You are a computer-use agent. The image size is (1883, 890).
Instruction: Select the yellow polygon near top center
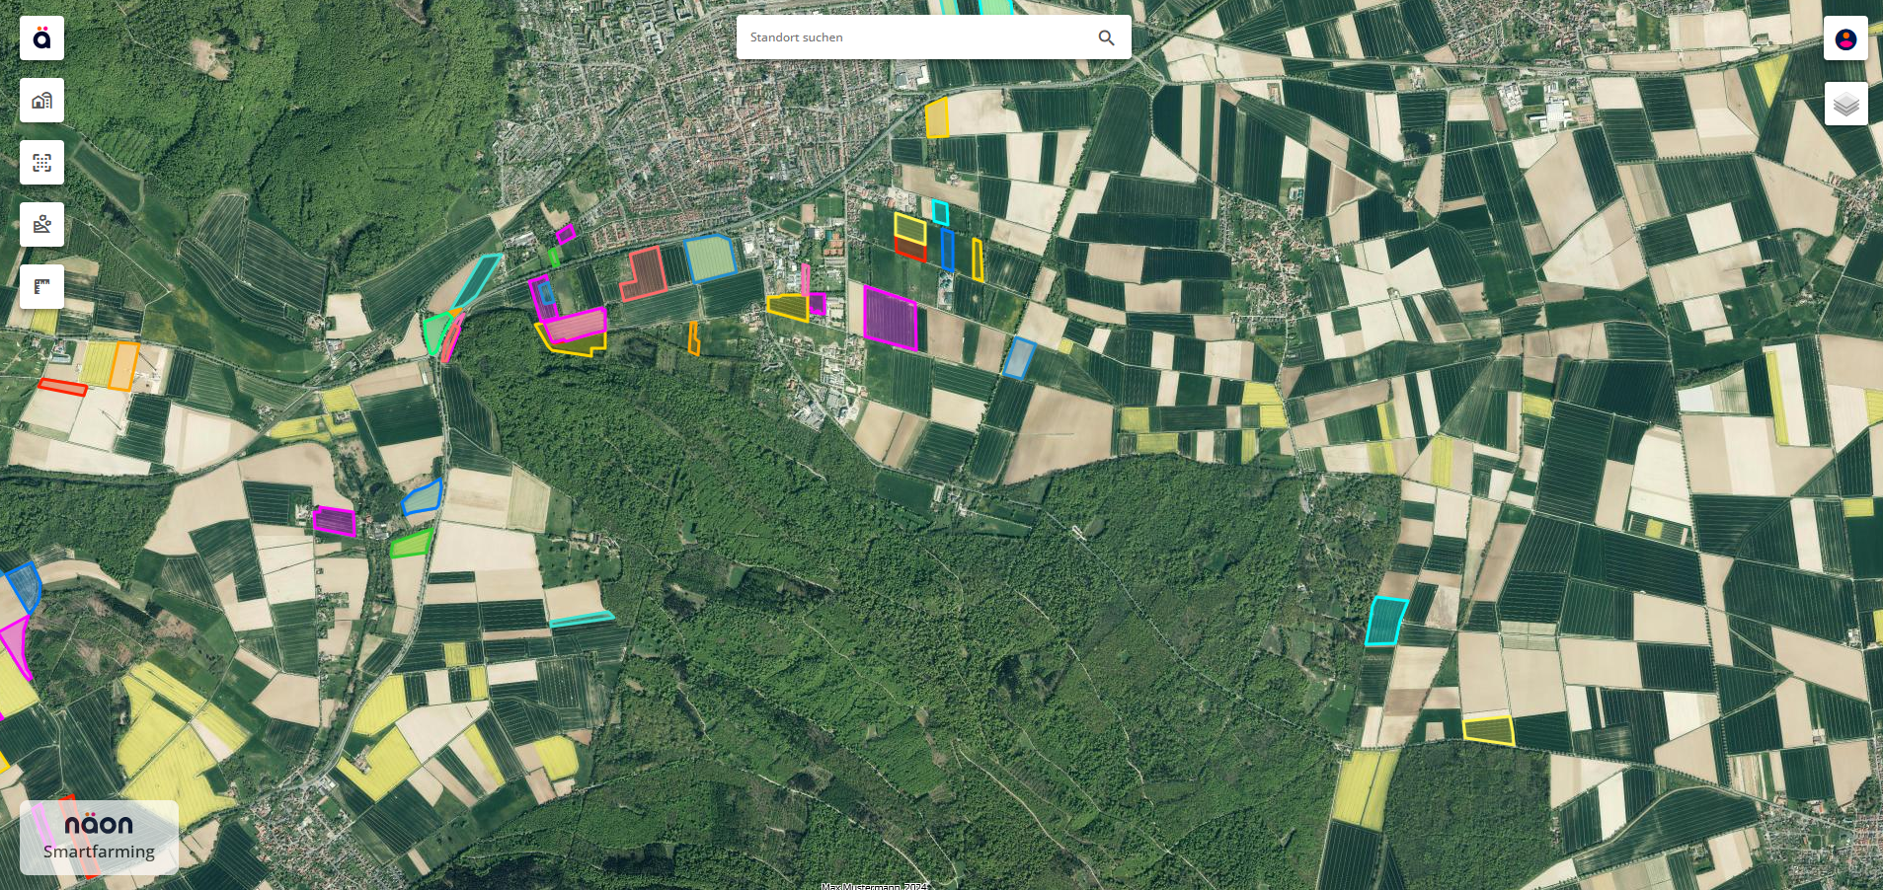937,117
